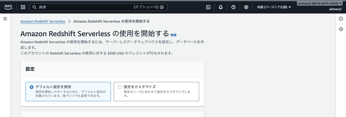The width and height of the screenshot is (346, 117).
Task: Click the AWS logo home icon
Action: pos(8,7)
